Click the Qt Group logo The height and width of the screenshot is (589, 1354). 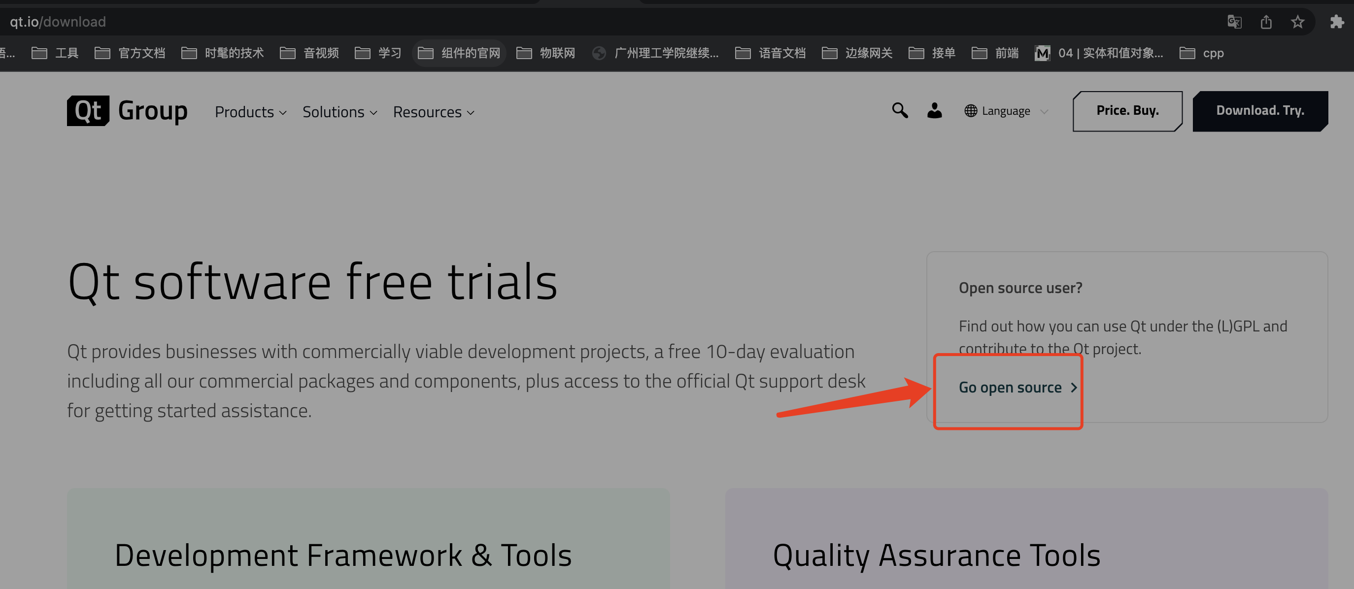(127, 111)
